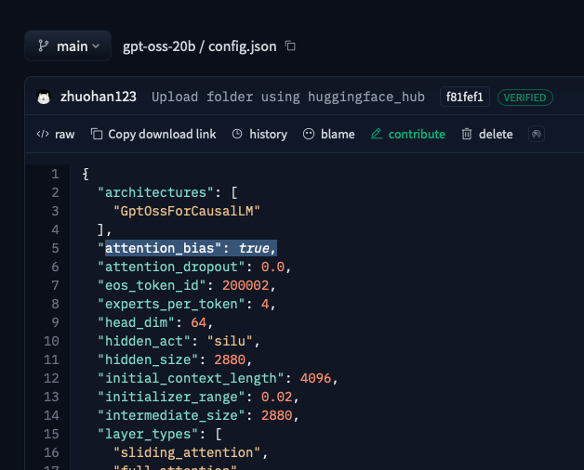Click the clock history icon
The width and height of the screenshot is (584, 470).
[x=237, y=134]
